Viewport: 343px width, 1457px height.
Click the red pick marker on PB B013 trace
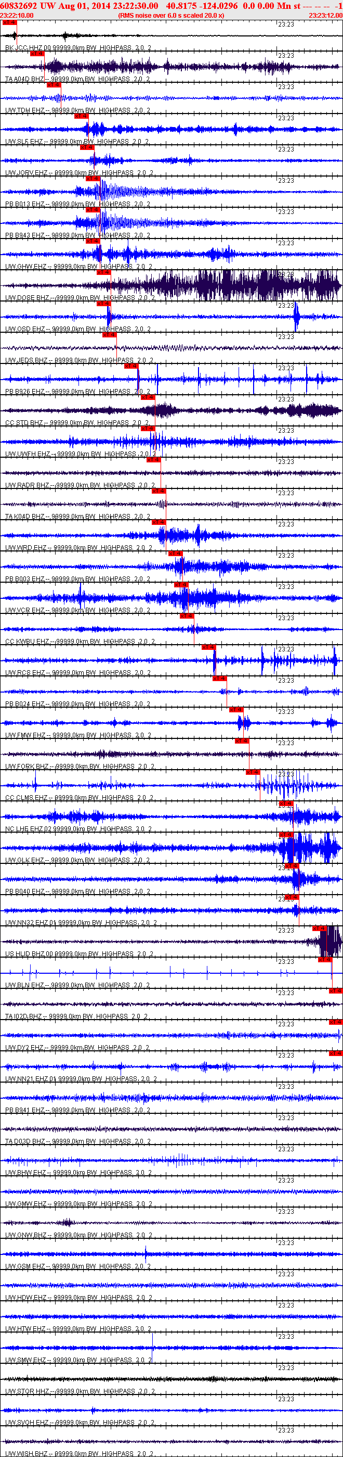click(93, 179)
